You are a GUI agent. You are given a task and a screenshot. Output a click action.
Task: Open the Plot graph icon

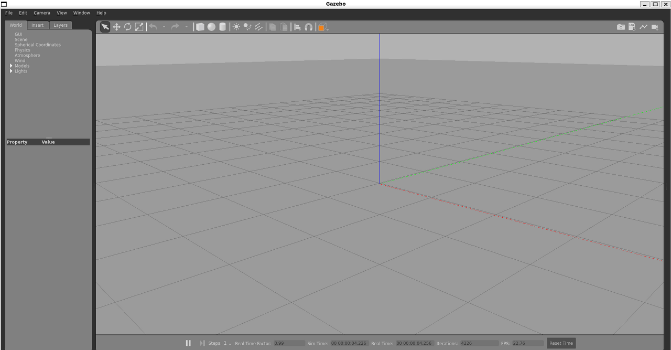643,27
